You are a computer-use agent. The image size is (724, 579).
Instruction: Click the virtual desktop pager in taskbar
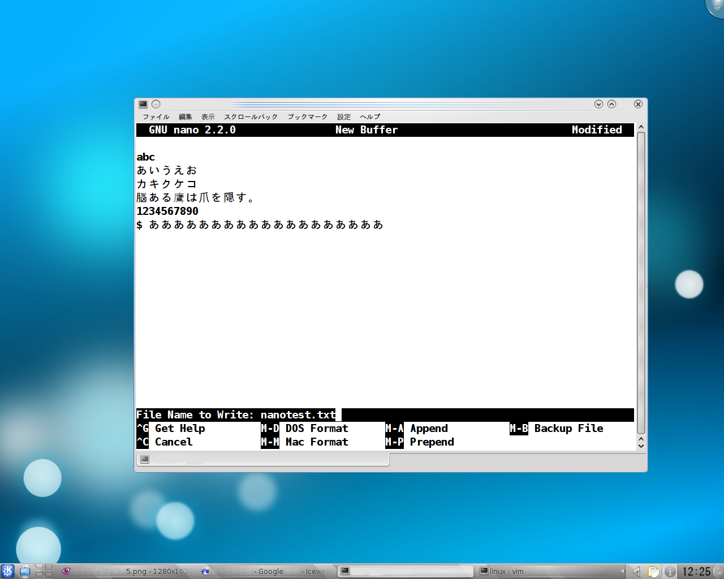44,571
